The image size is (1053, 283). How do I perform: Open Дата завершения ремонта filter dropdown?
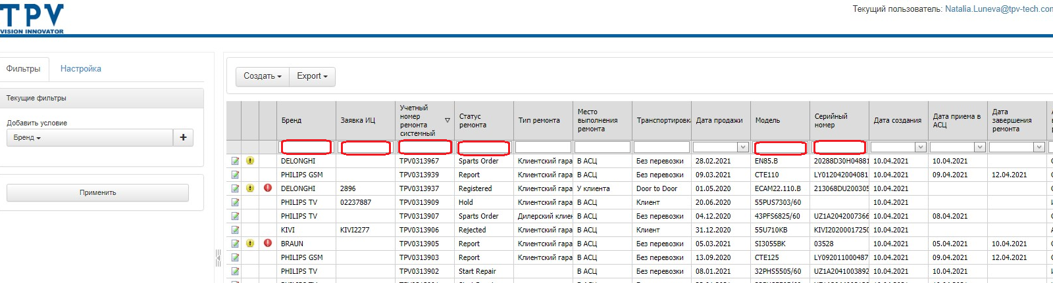[1039, 147]
